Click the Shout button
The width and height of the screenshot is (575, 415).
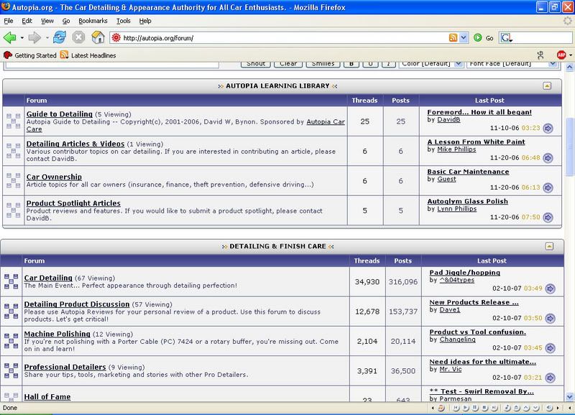[x=256, y=64]
